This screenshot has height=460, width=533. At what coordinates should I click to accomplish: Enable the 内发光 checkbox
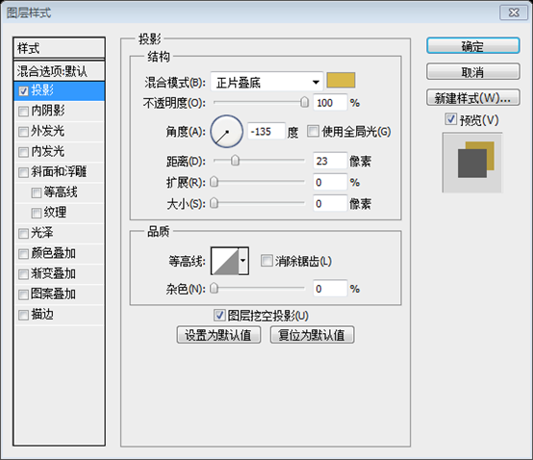click(x=23, y=152)
